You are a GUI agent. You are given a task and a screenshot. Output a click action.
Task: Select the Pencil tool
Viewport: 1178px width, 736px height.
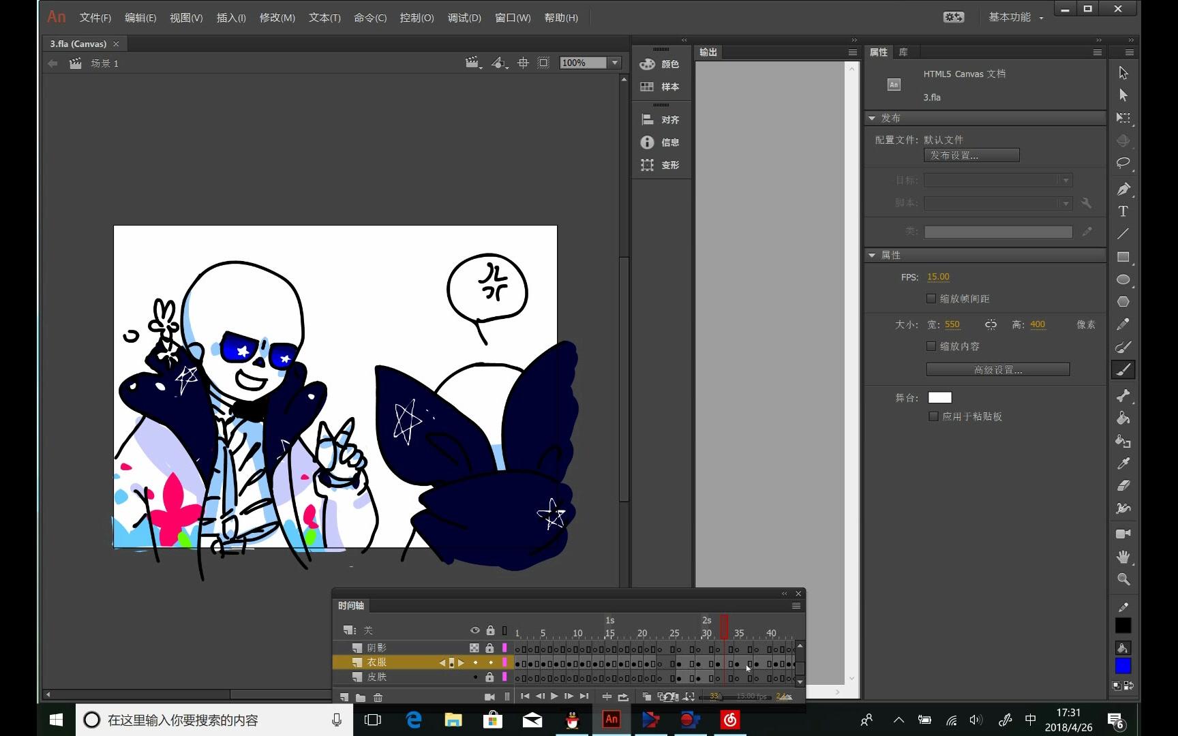pyautogui.click(x=1123, y=324)
